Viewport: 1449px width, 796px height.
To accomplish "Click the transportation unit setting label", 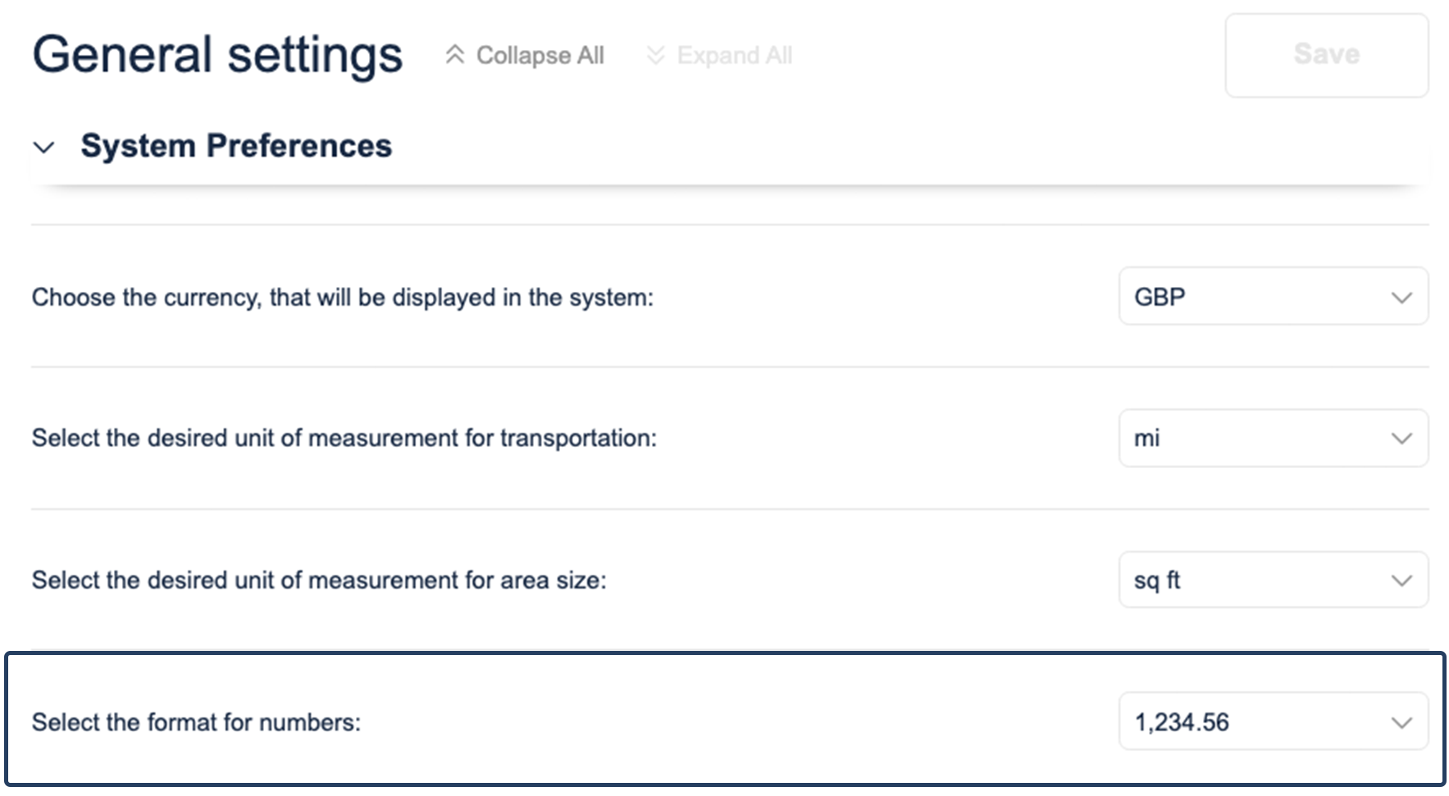I will pyautogui.click(x=344, y=439).
